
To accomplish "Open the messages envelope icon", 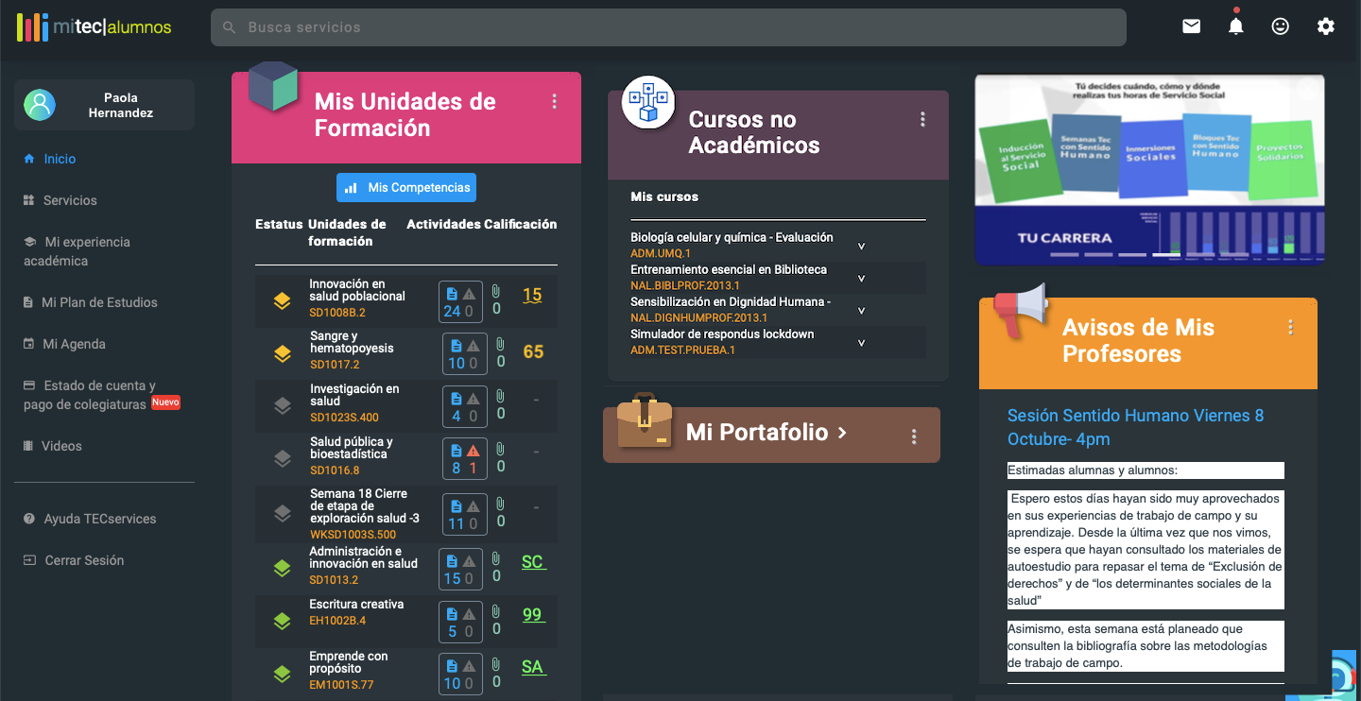I will coord(1191,26).
